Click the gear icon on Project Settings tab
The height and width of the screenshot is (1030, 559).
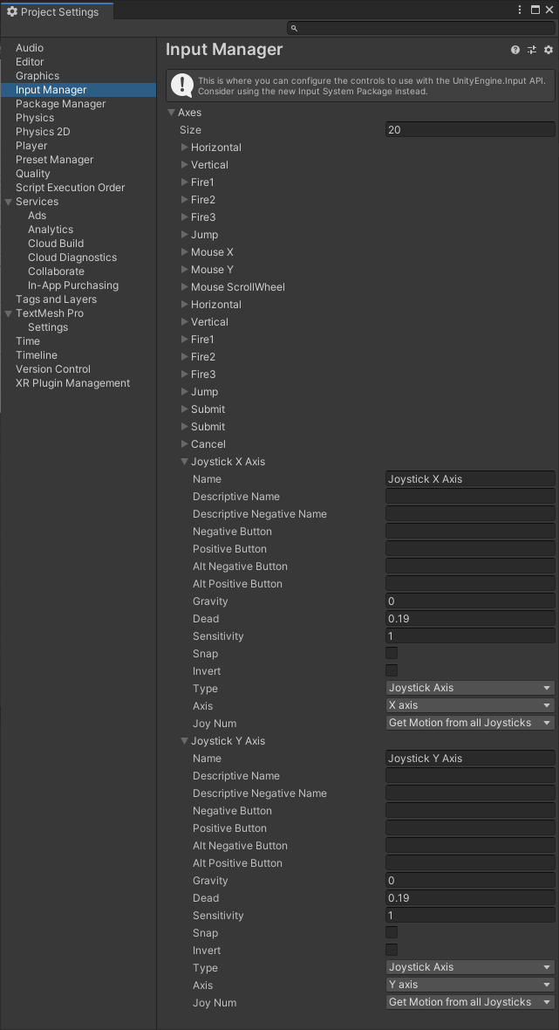12,12
